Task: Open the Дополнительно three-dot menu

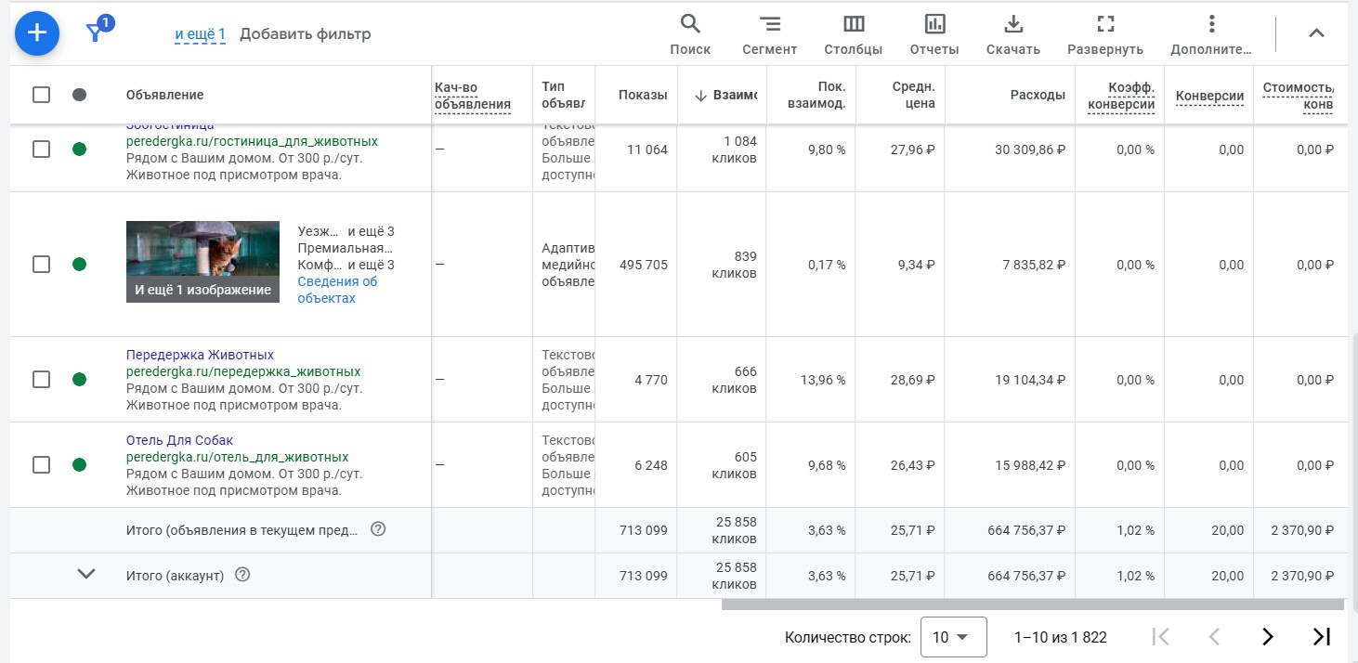Action: [x=1211, y=34]
